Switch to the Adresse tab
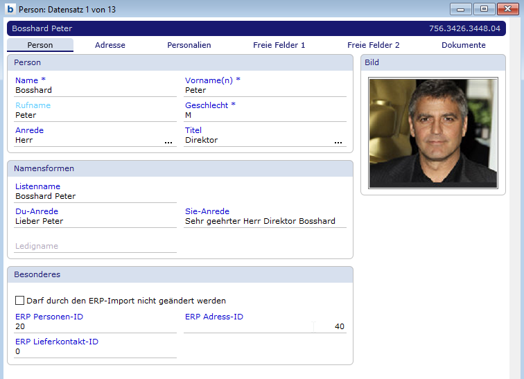 (x=110, y=45)
